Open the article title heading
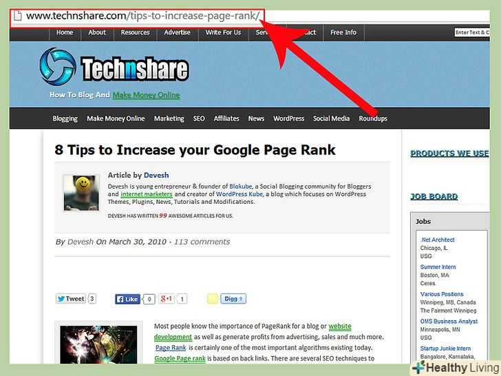The height and width of the screenshot is (376, 501). (195, 150)
